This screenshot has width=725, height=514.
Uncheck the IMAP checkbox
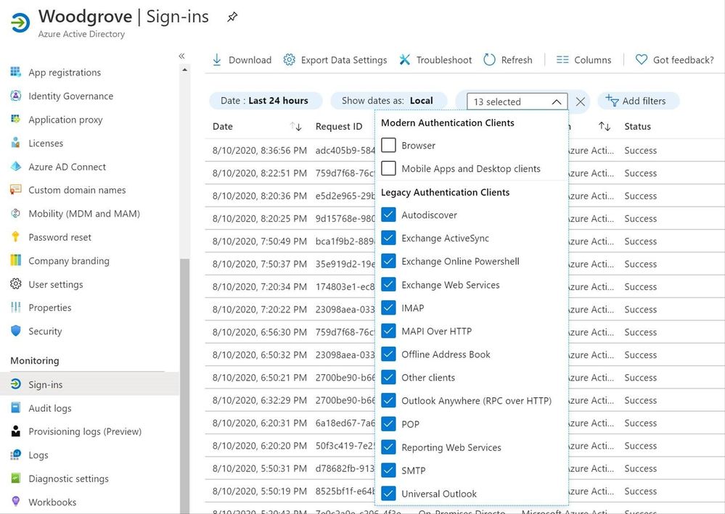point(388,307)
